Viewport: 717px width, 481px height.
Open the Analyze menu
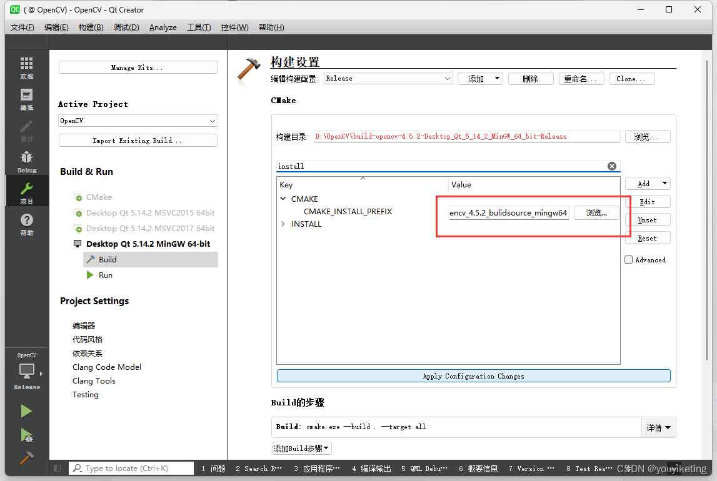[163, 27]
